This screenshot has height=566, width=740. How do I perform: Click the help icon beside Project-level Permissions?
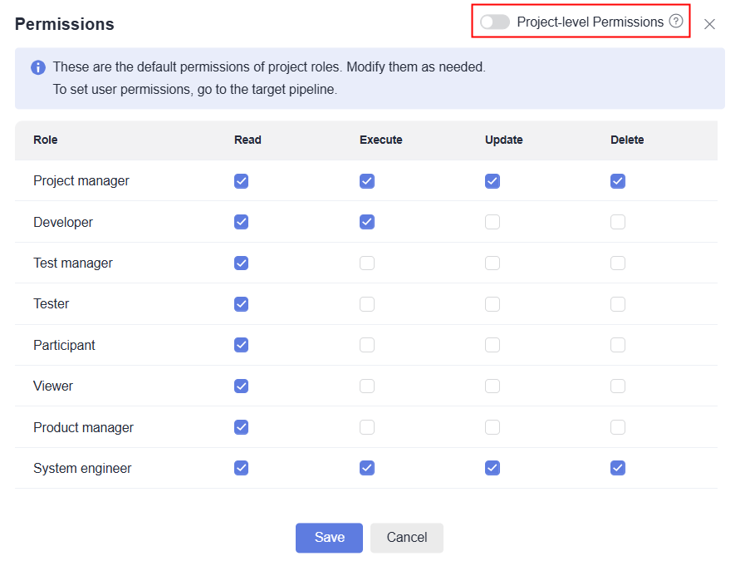click(x=676, y=22)
